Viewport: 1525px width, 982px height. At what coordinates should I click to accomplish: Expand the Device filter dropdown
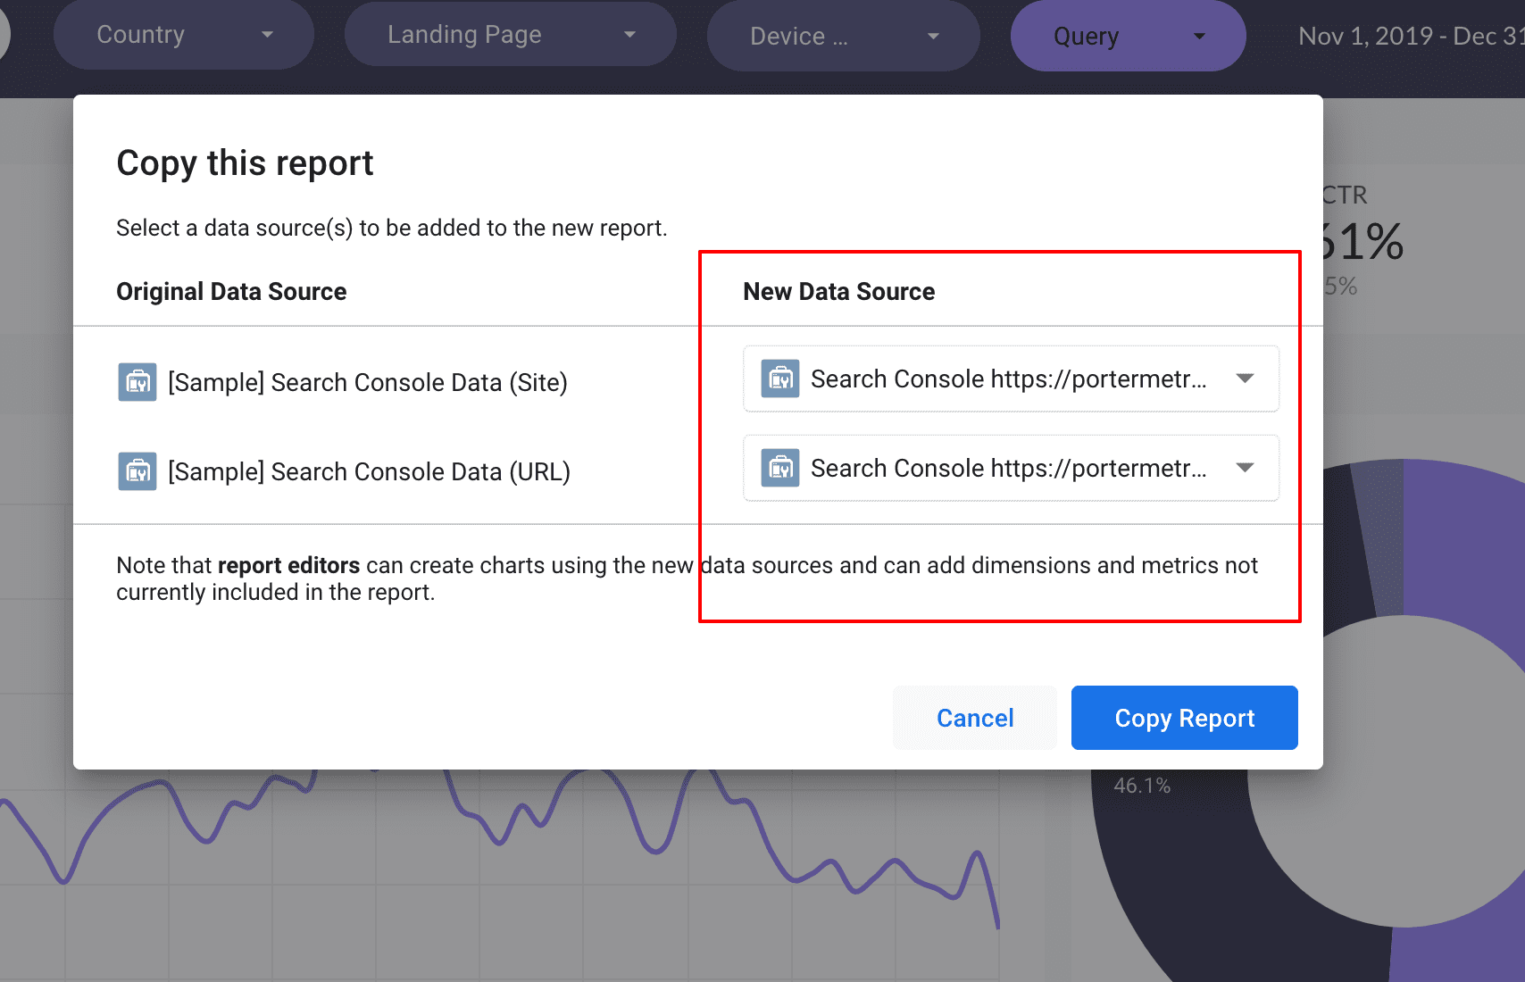(x=843, y=36)
